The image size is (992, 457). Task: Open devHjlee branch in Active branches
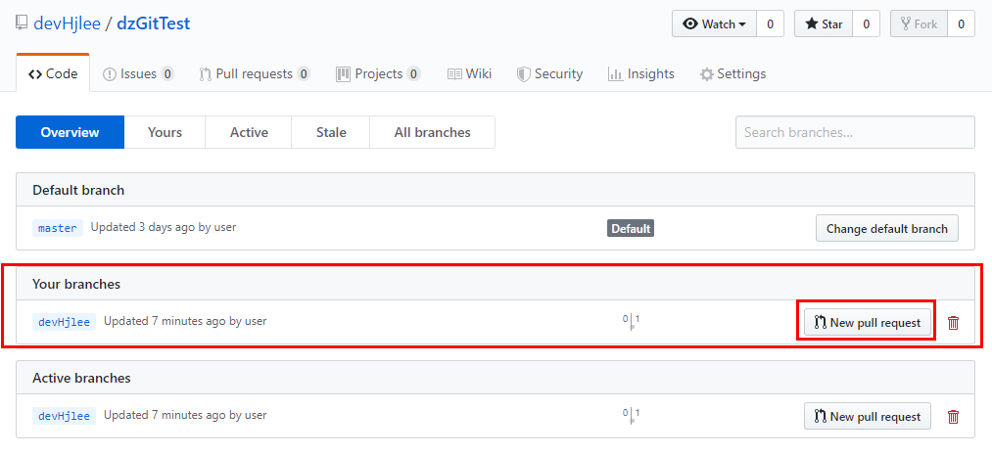point(64,416)
